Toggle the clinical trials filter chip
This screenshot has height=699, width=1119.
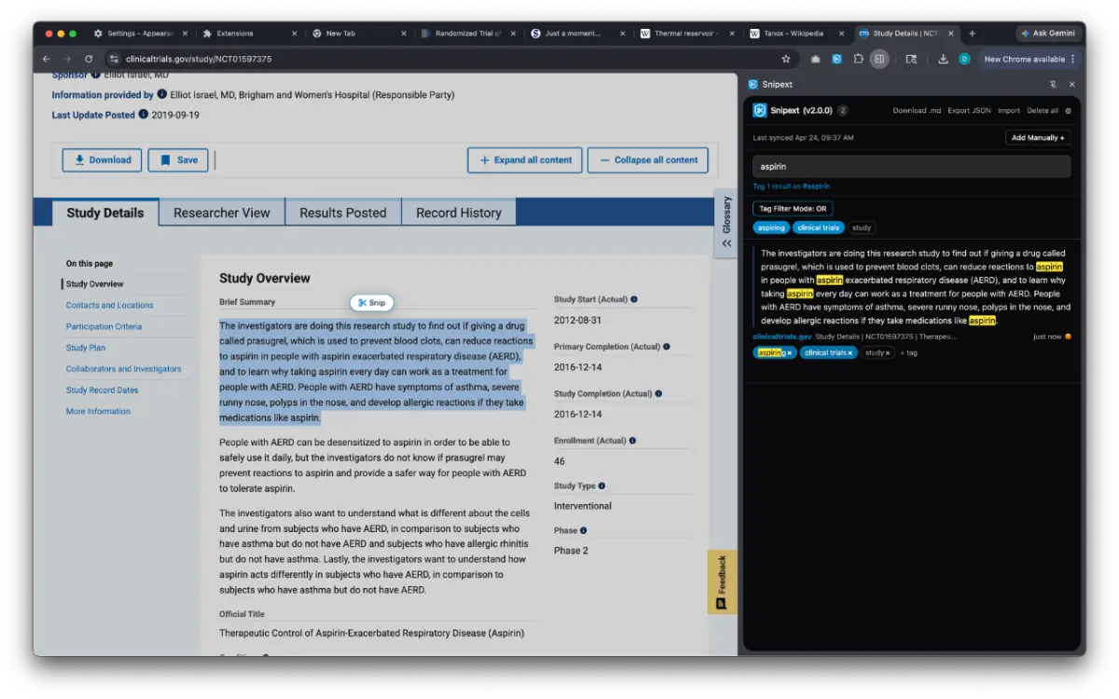[819, 227]
